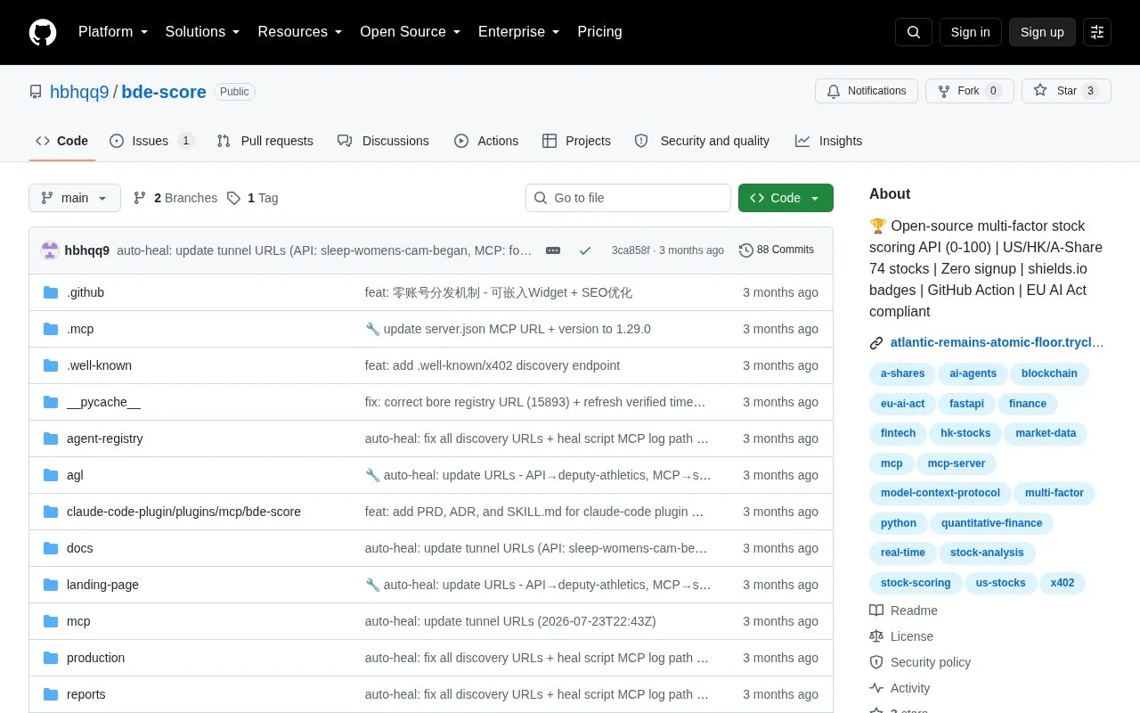This screenshot has width=1140, height=713.
Task: Open the command palette icon beside Sign up
Action: click(1097, 32)
